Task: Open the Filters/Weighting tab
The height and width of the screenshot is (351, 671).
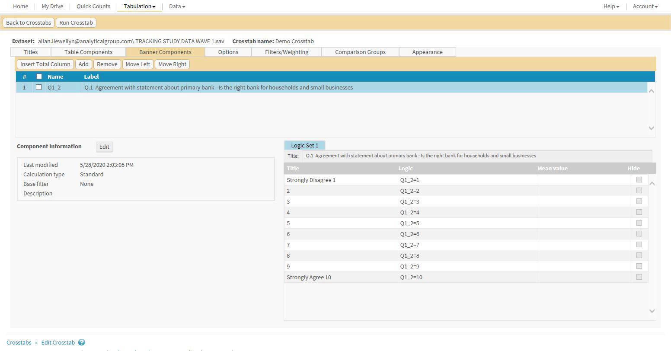Action: pyautogui.click(x=287, y=52)
